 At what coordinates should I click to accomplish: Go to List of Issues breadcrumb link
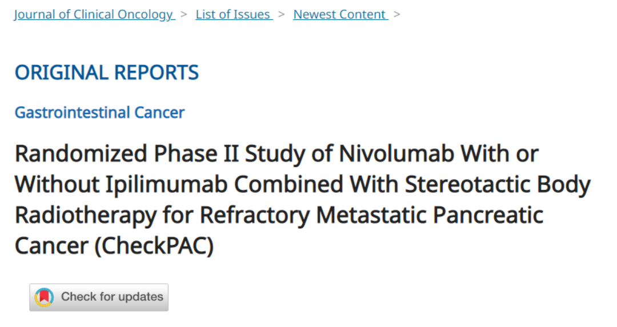[x=233, y=14]
